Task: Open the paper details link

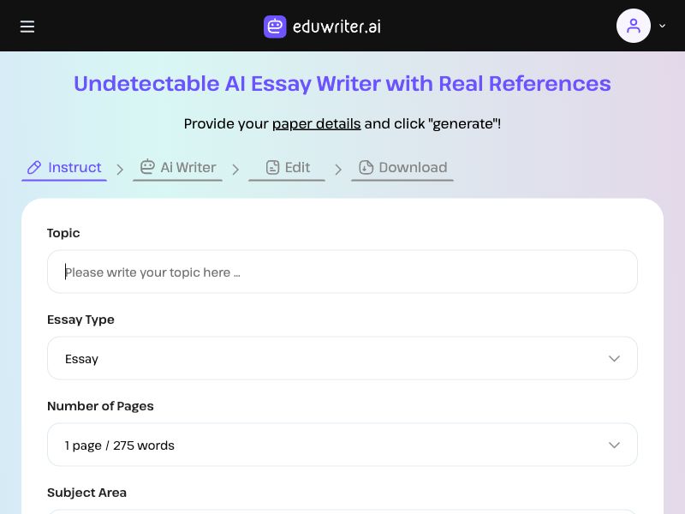Action: tap(316, 123)
